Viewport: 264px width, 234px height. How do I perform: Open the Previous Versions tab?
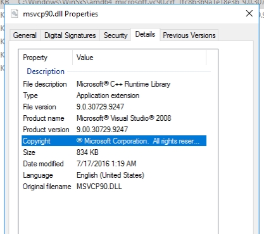pos(189,35)
